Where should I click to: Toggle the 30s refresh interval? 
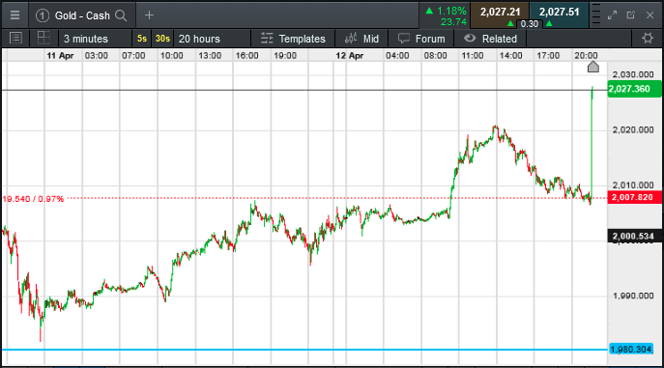click(162, 39)
